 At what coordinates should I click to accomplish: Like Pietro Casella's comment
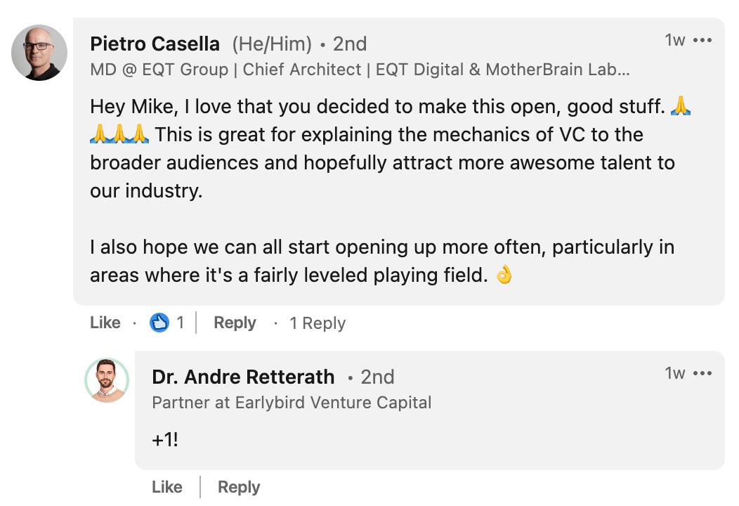coord(105,323)
